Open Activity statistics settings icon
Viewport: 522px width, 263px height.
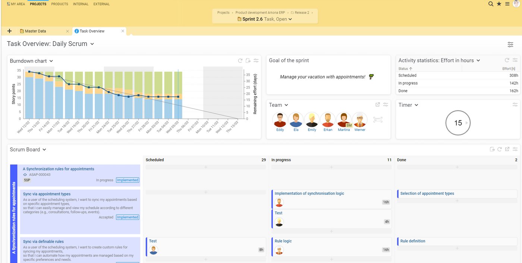[x=515, y=60]
